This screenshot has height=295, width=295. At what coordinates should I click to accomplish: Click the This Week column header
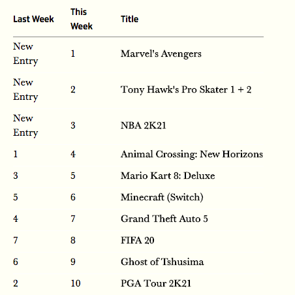tap(82, 19)
